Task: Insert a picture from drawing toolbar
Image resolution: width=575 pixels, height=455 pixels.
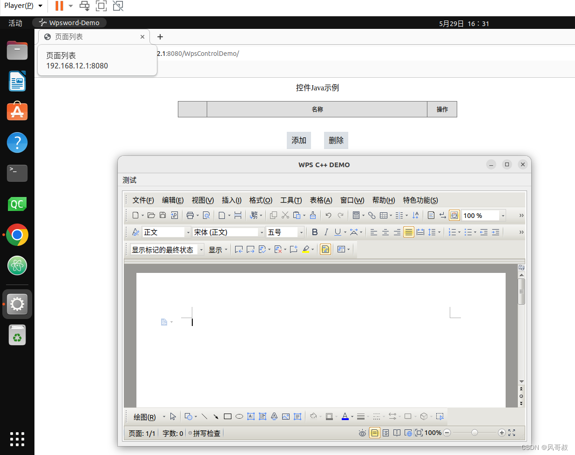Action: tap(286, 416)
